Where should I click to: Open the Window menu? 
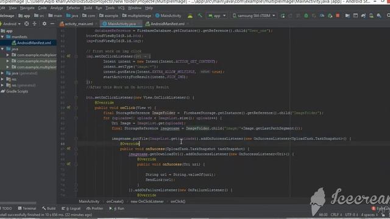135,8
